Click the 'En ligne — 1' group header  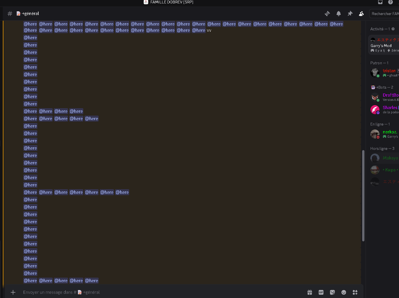click(380, 124)
